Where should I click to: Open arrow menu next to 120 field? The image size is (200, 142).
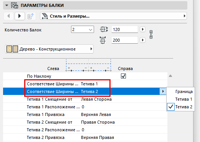pos(142,29)
